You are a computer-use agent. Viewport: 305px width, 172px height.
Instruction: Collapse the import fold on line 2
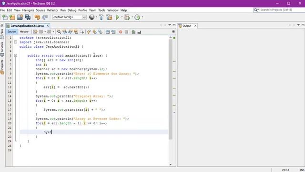(x=16, y=42)
